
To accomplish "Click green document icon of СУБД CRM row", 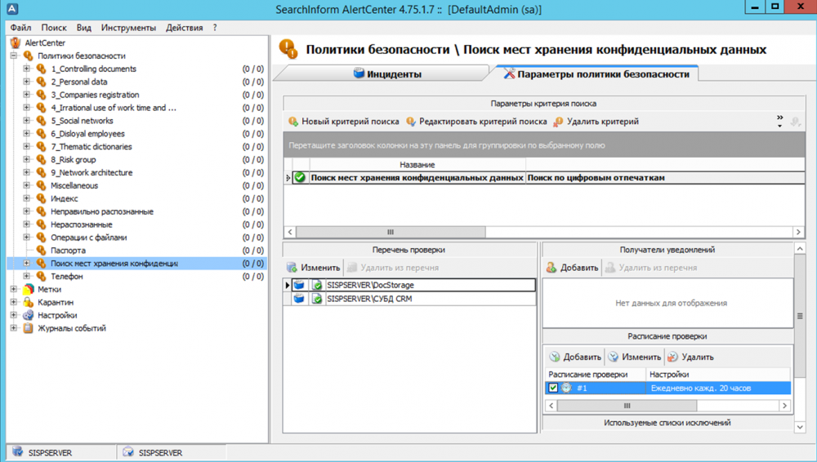I will click(317, 299).
